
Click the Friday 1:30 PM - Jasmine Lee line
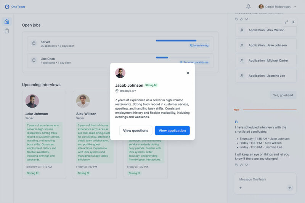coord(261,147)
